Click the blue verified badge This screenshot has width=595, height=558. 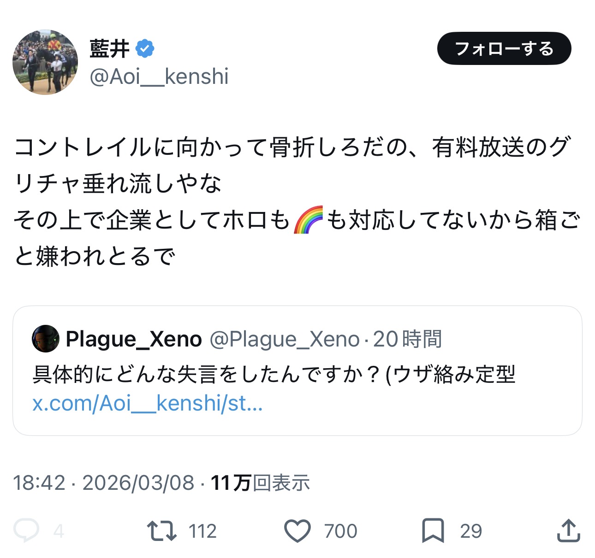[x=145, y=48]
